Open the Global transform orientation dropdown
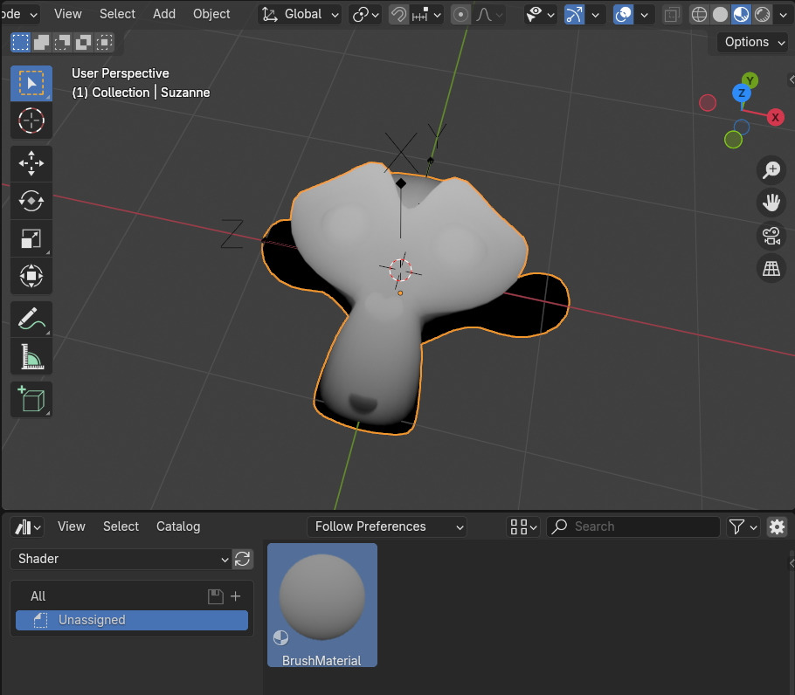Image resolution: width=795 pixels, height=695 pixels. click(x=300, y=15)
